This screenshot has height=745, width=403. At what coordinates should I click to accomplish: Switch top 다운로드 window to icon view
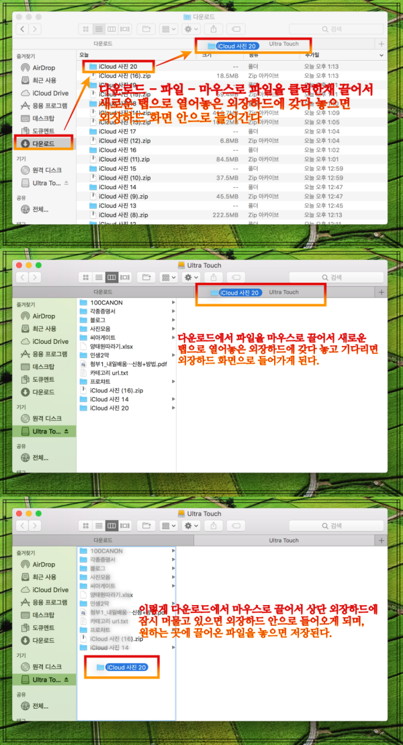(x=86, y=29)
